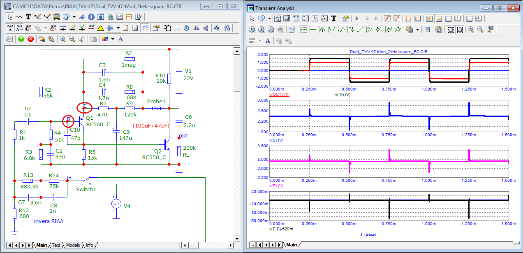Screen dimensions: 523x253
Task: Zoom in on the schematic
Action: (x=62, y=39)
